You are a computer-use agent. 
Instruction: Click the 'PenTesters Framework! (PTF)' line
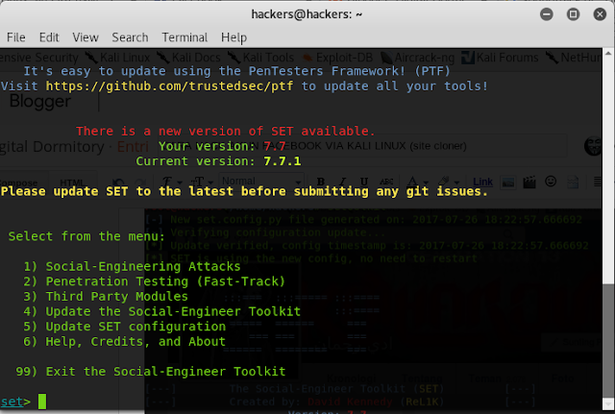click(236, 71)
